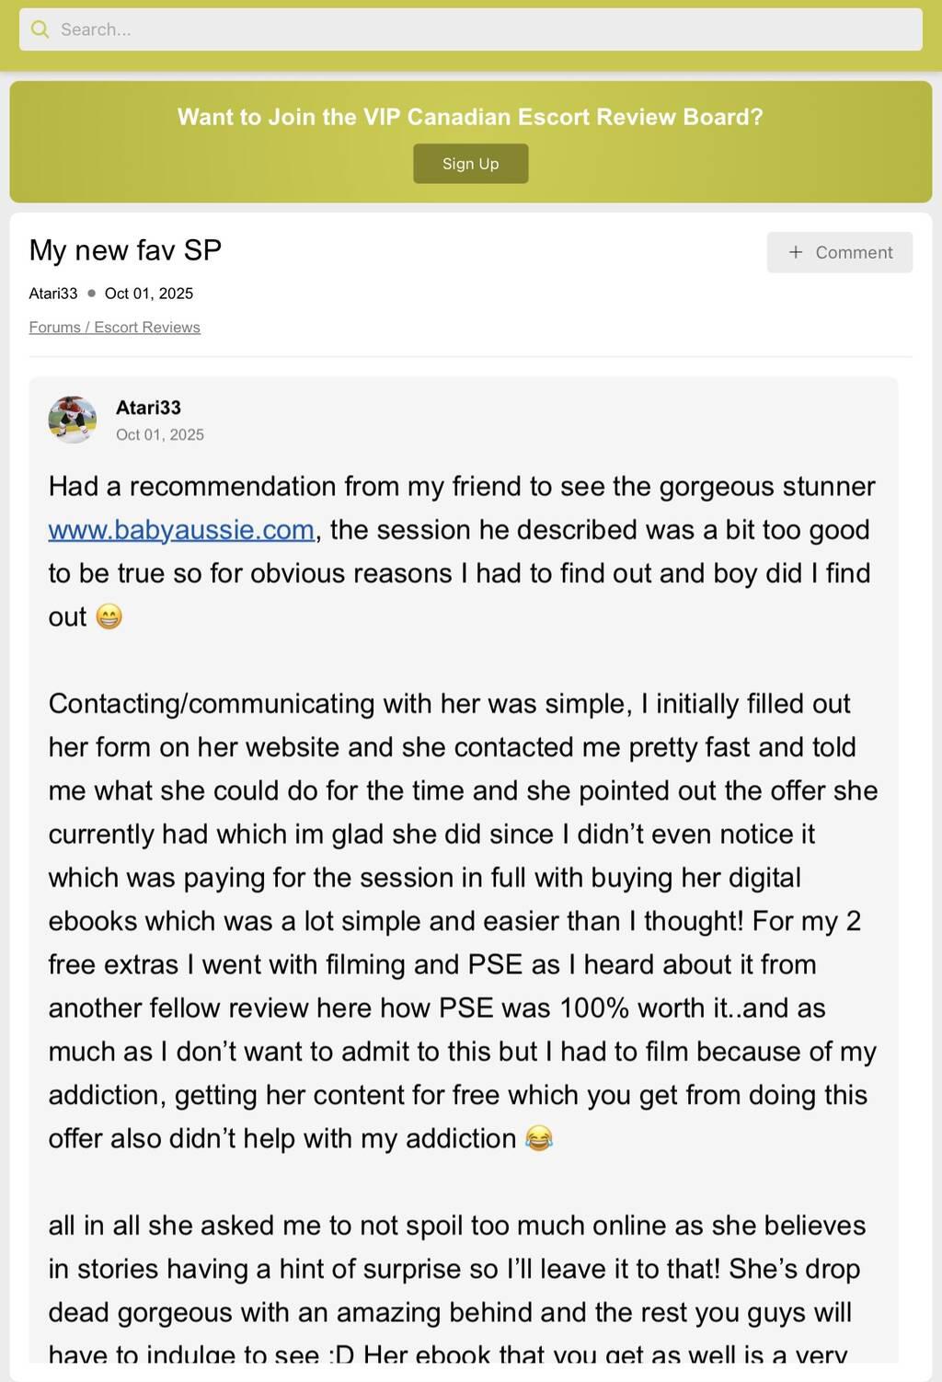Select the thread title My new fav SP
The height and width of the screenshot is (1382, 942).
pos(125,250)
